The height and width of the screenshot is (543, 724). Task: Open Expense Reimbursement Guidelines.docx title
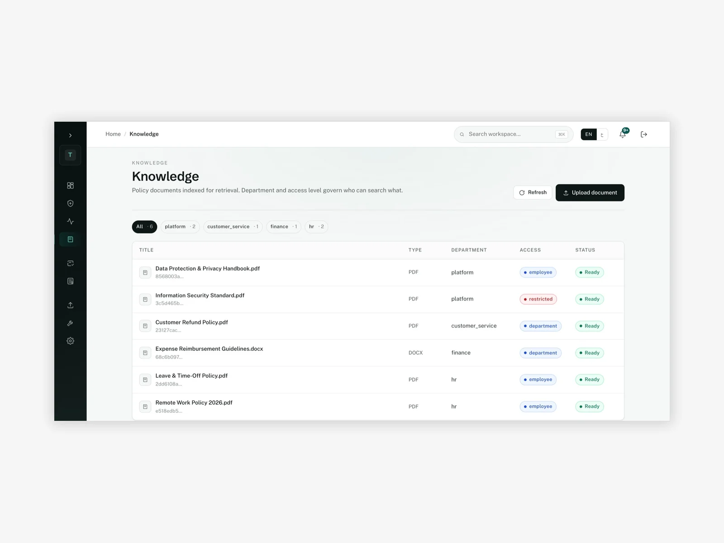pos(209,349)
